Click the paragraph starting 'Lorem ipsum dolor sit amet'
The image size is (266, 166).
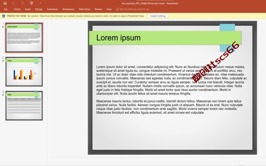pyautogui.click(x=172, y=80)
